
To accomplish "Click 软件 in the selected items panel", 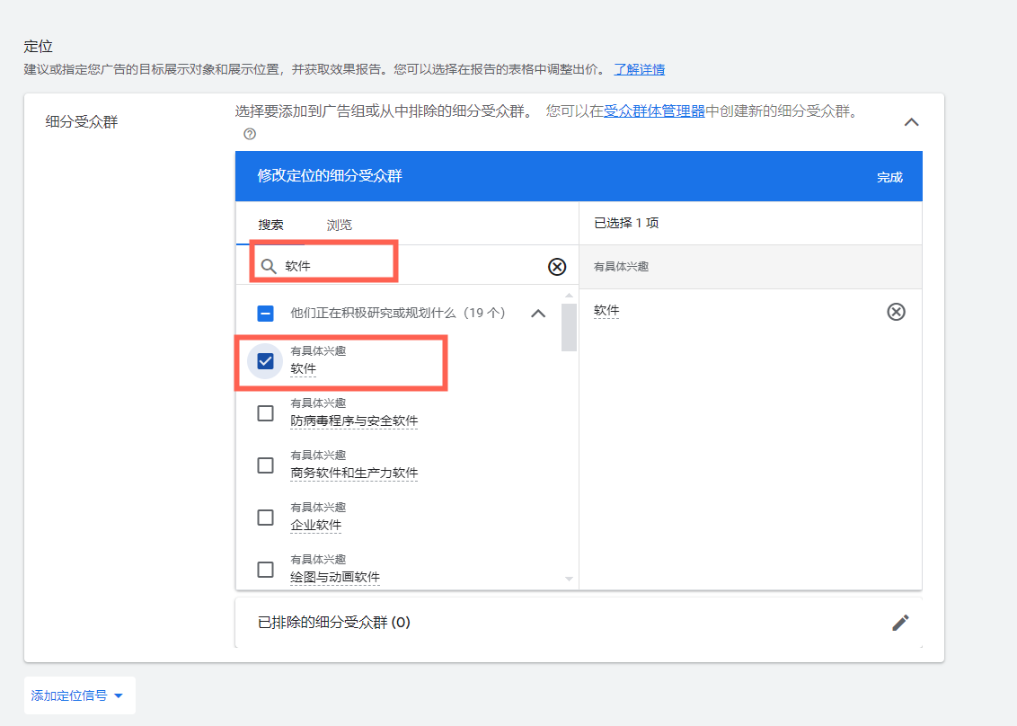I will 606,311.
